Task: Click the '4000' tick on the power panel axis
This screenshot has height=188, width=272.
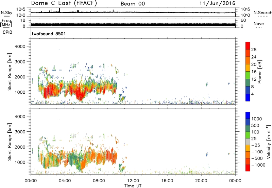Action: [20, 46]
